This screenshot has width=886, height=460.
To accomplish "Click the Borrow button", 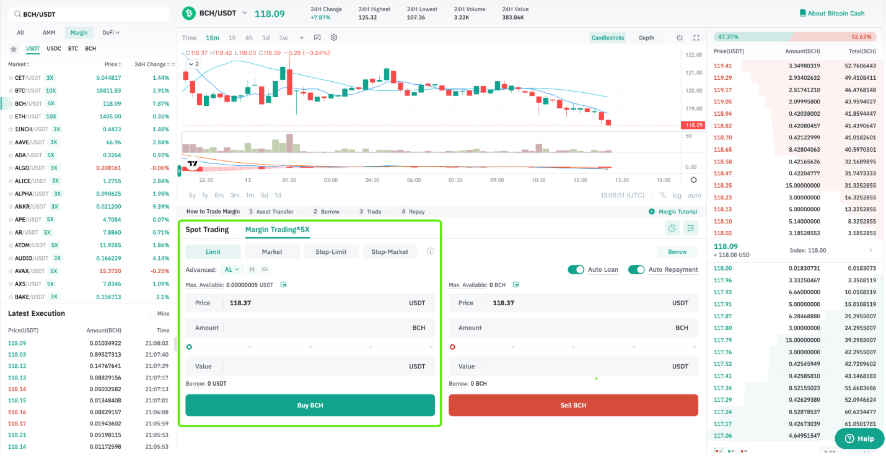I will coord(677,252).
